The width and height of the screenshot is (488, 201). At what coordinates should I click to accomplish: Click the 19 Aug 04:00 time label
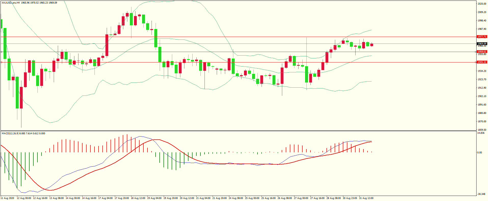pyautogui.click(x=154, y=198)
